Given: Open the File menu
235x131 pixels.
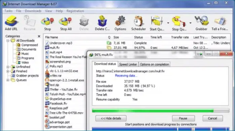Looking at the screenshot, I should (x=19, y=11).
